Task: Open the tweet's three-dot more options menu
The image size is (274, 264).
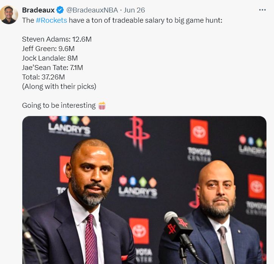Action: [262, 10]
